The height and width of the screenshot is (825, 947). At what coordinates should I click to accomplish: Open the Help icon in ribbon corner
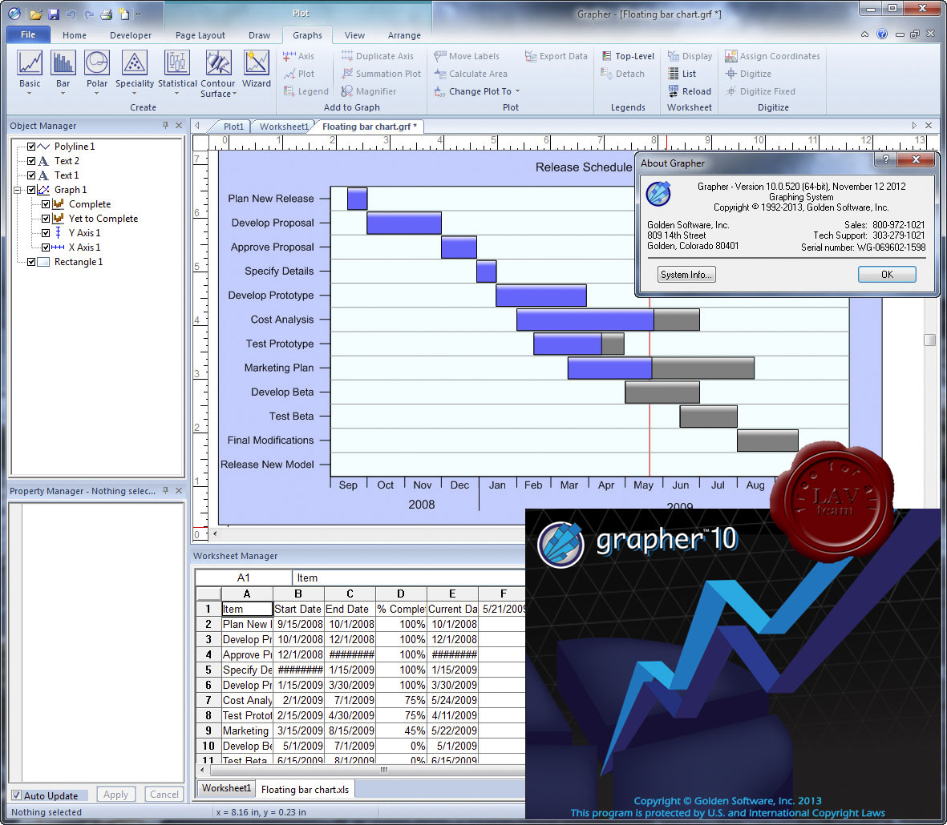coord(882,34)
